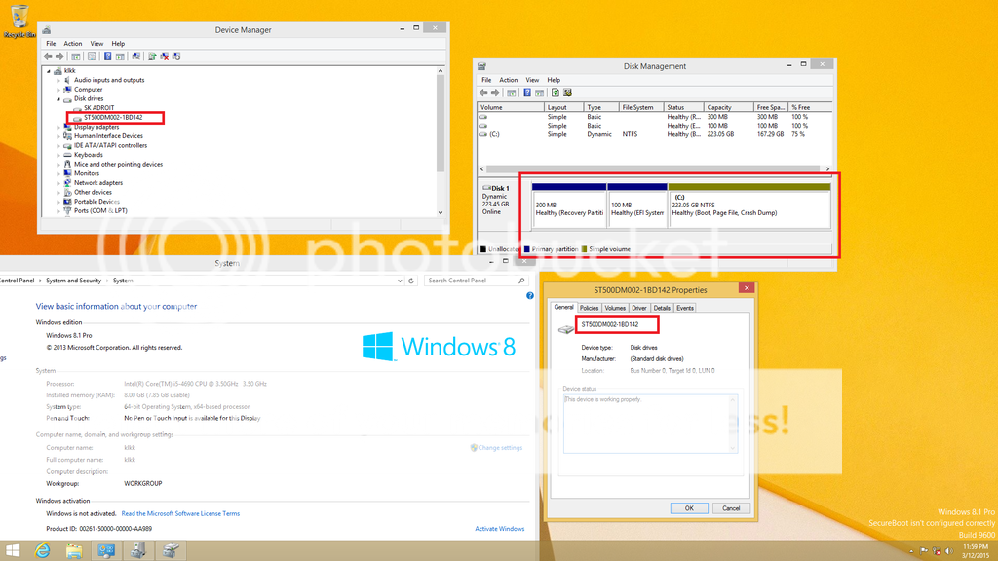
Task: Open Internet Explorer from the taskbar
Action: [42, 551]
